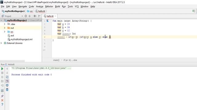Viewport: 197px width, 110px height.
Task: Click Up the stack trace arrow
Action: [7, 69]
